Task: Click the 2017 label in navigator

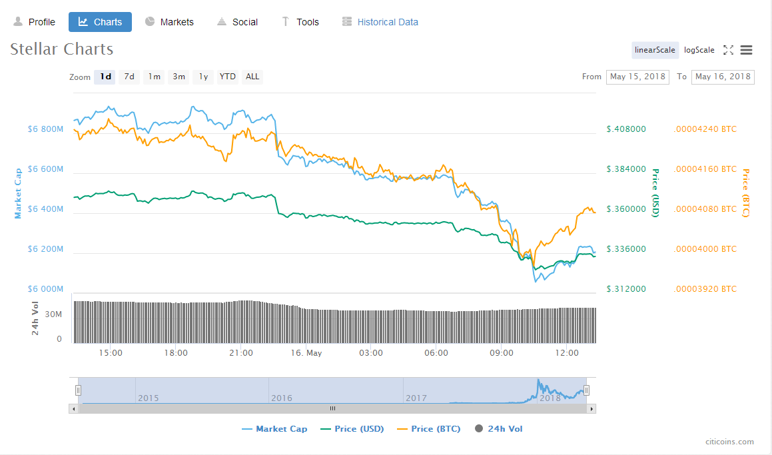Action: [416, 398]
